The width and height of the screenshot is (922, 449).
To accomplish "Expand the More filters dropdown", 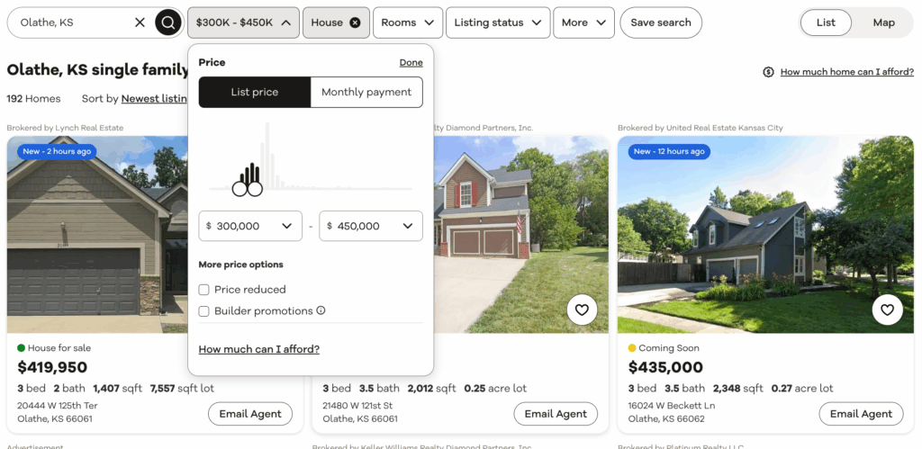I will click(583, 22).
